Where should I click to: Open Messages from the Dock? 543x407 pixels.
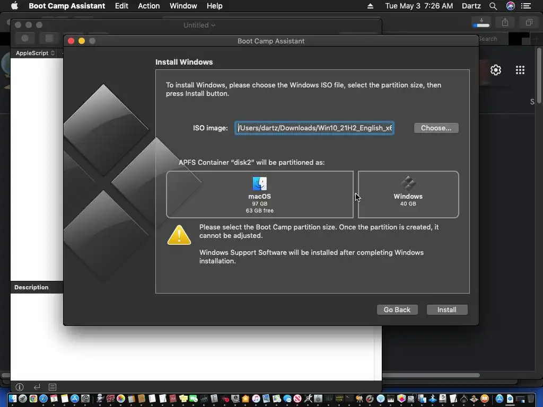coord(287,399)
